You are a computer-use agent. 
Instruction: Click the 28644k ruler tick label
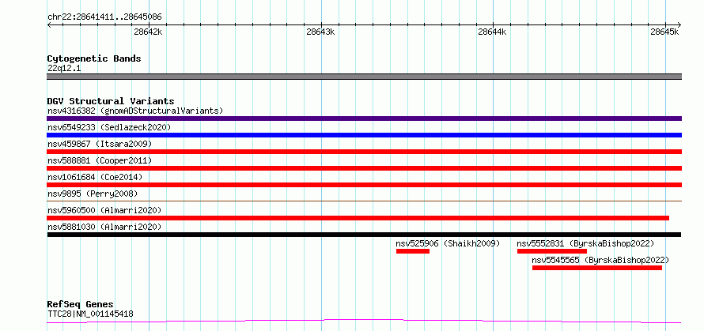[x=492, y=32]
